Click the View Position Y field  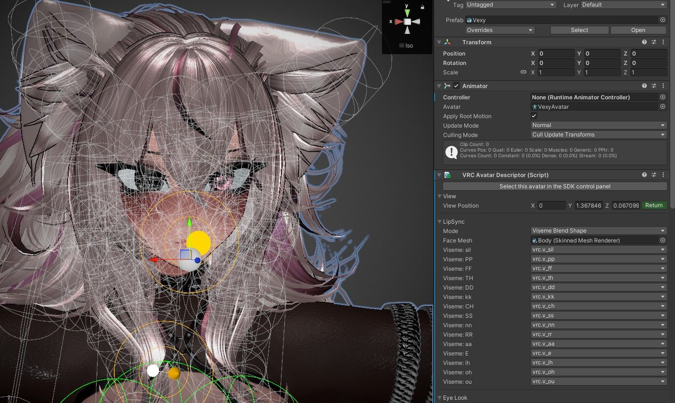click(x=588, y=205)
